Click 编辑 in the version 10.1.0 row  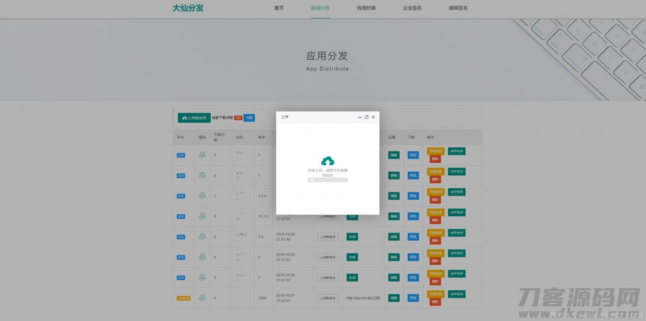(394, 216)
